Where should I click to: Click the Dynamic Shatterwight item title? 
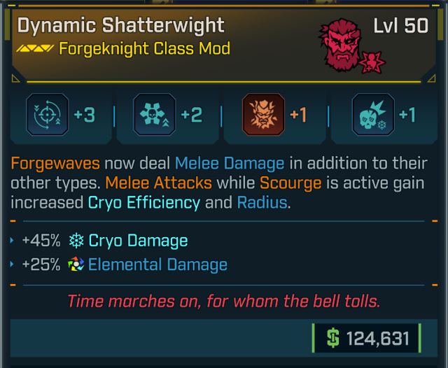pyautogui.click(x=120, y=26)
